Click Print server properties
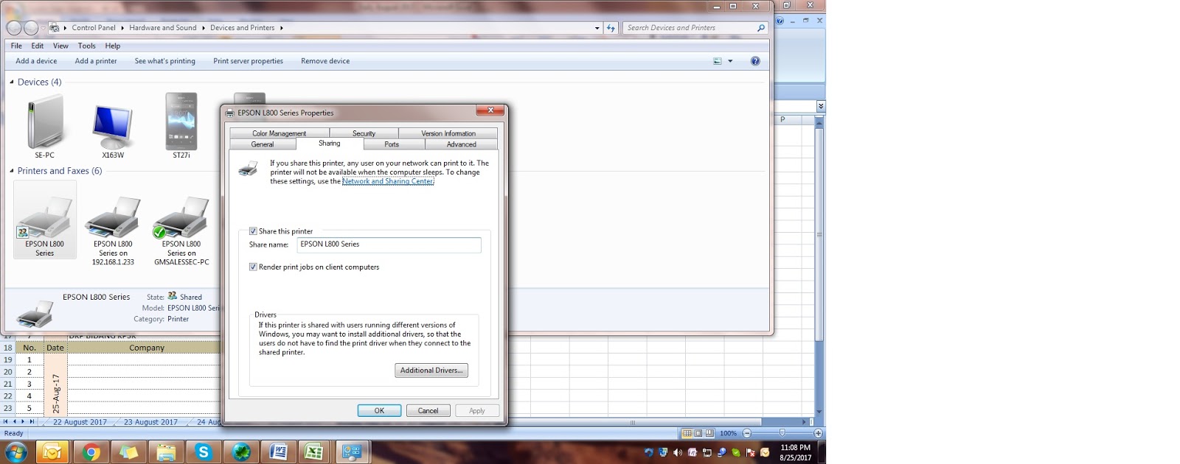This screenshot has width=1180, height=464. (248, 61)
